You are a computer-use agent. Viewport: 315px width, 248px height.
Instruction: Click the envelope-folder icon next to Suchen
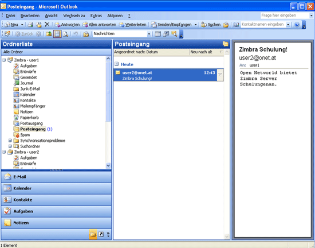[226, 25]
